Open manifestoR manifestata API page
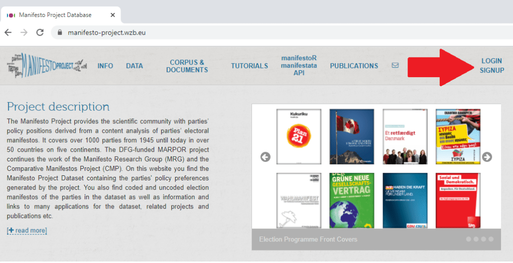Viewport: 513px width, 263px height. (299, 66)
